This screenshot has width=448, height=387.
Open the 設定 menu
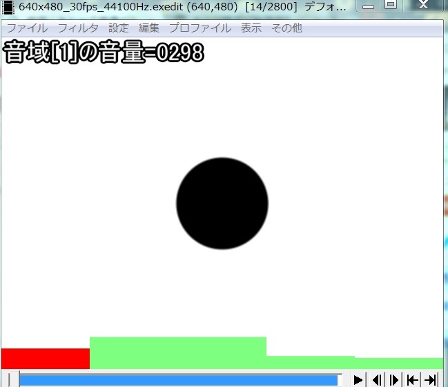click(119, 28)
